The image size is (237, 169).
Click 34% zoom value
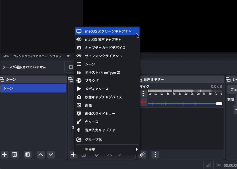tap(6, 56)
